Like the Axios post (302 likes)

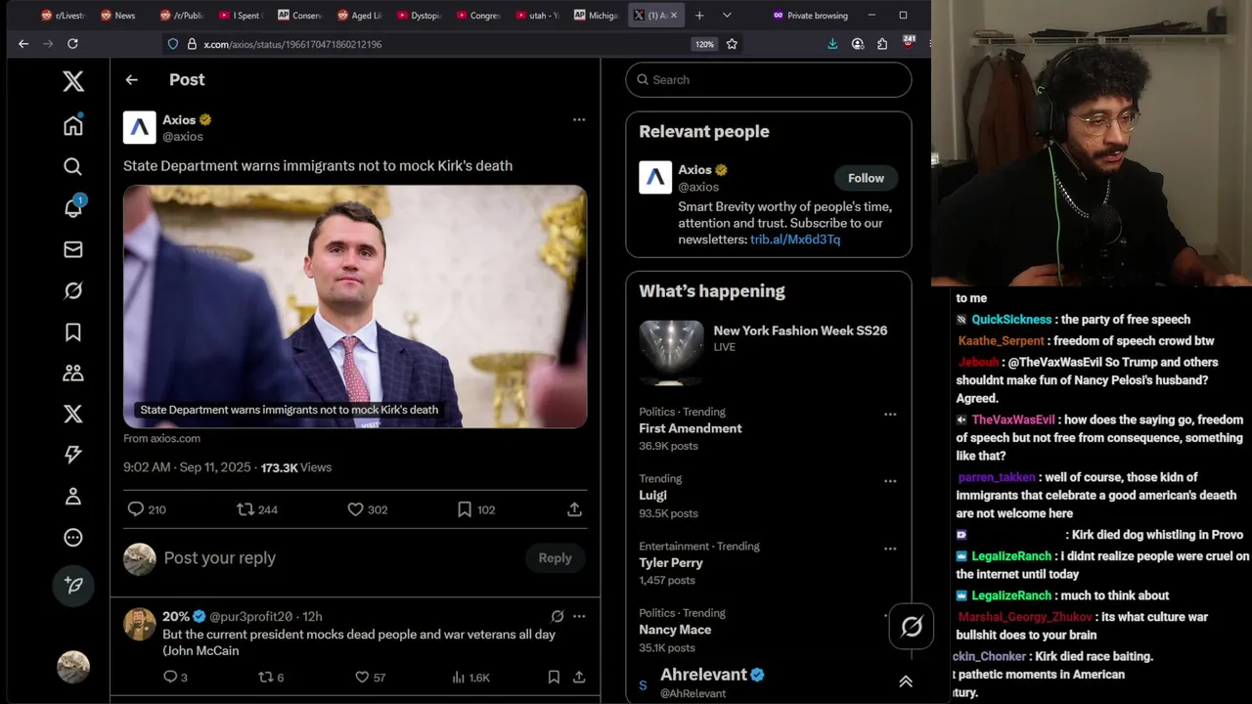tap(368, 509)
